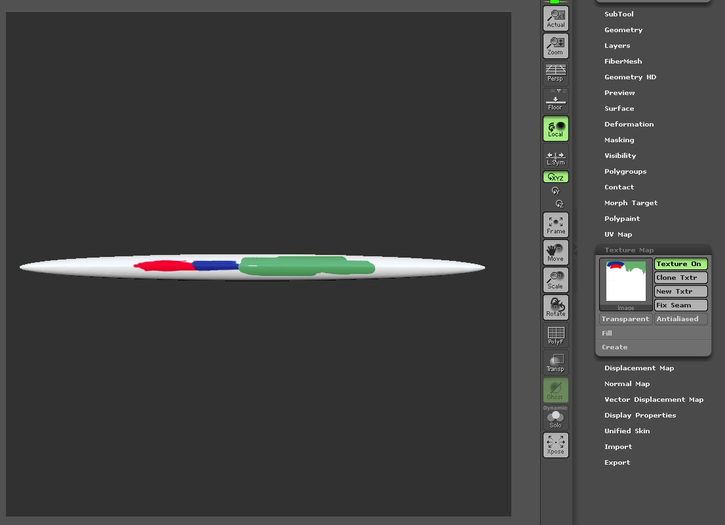Open the Display Properties section
The width and height of the screenshot is (725, 525).
coord(640,415)
